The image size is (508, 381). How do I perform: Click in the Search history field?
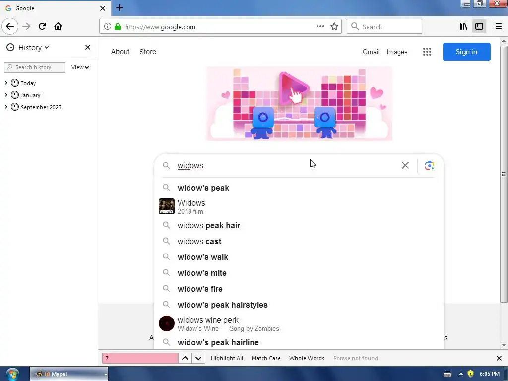click(x=35, y=67)
